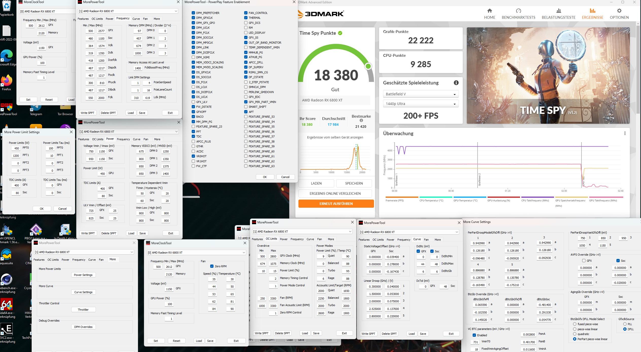The height and width of the screenshot is (352, 641).
Task: Open the Papierkorb recycle bin icon
Action: (x=7, y=6)
